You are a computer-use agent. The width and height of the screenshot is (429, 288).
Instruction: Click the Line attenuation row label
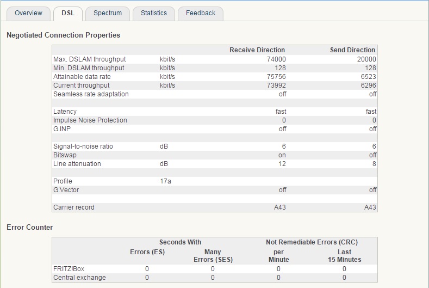tap(77, 164)
